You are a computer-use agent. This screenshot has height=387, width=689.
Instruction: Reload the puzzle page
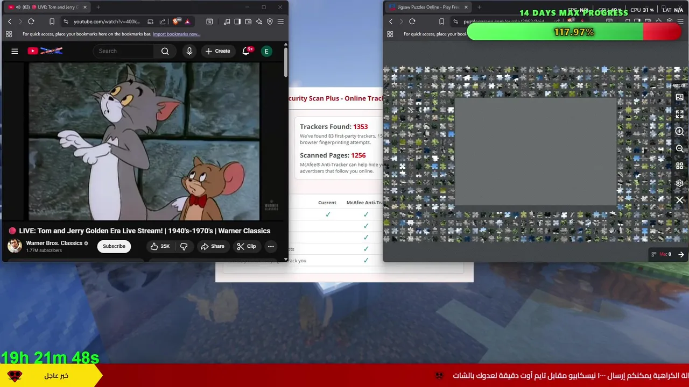[x=412, y=21]
